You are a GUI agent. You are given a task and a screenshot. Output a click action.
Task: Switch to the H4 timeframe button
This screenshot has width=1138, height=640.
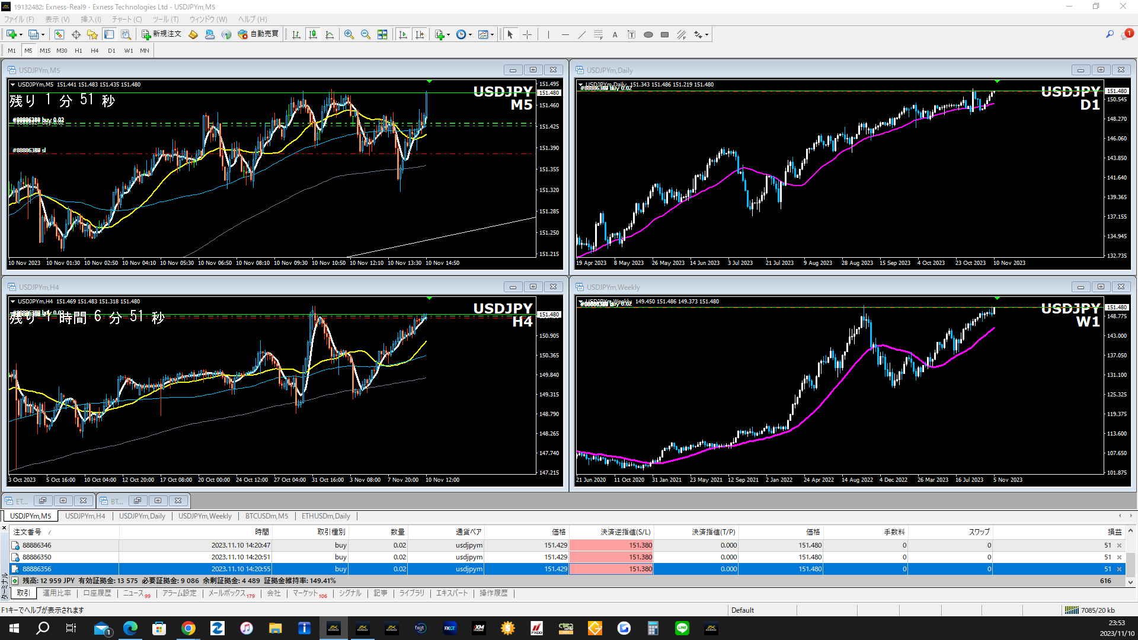click(94, 51)
